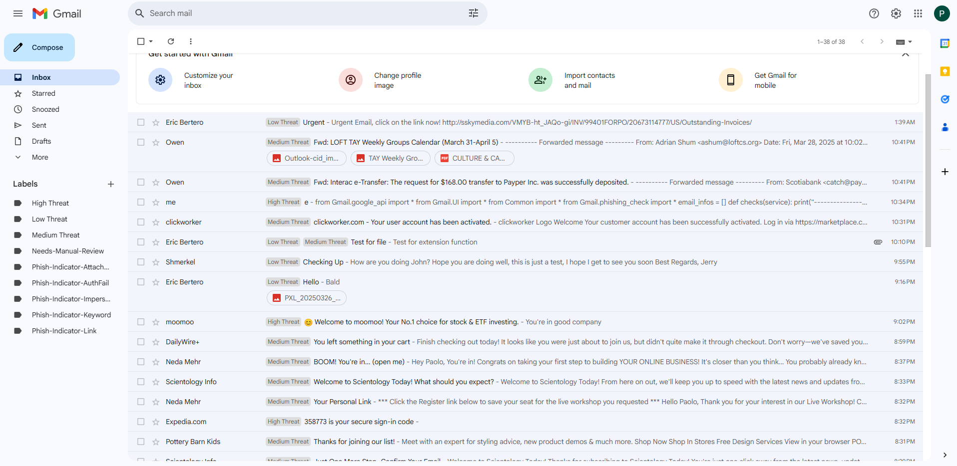The width and height of the screenshot is (957, 466).
Task: Star the Expedia.com email
Action: pos(156,422)
